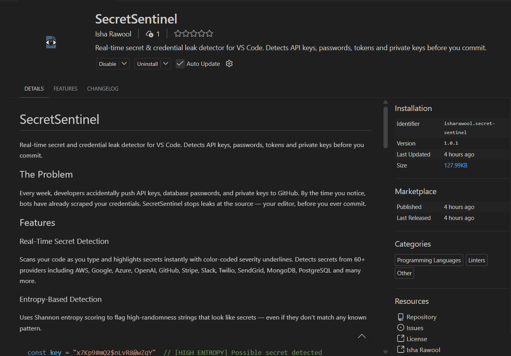Open publisher Isha Rawool link under title
Image resolution: width=511 pixels, height=356 pixels.
[113, 34]
